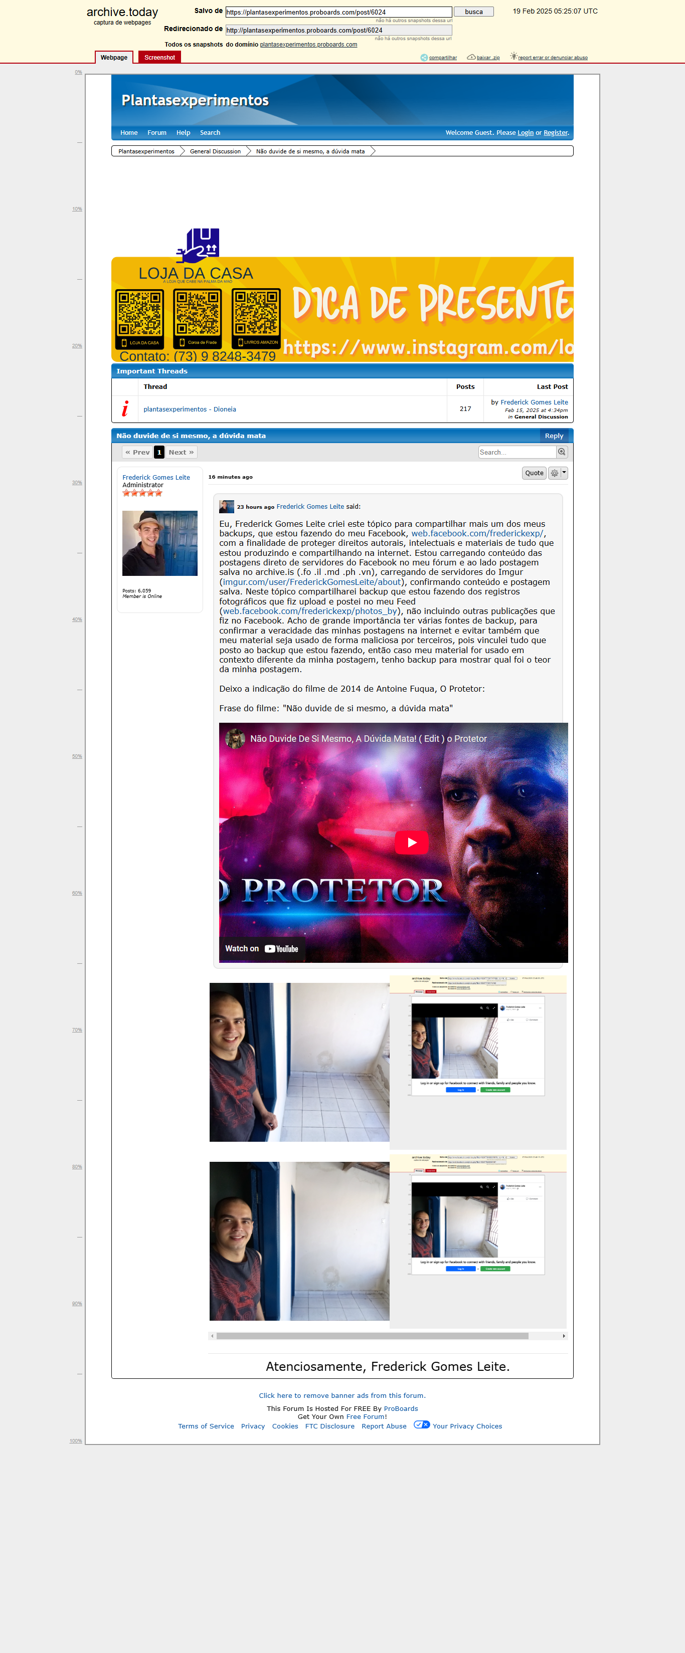Open Terms of Service link
The height and width of the screenshot is (1653, 685).
[206, 1426]
